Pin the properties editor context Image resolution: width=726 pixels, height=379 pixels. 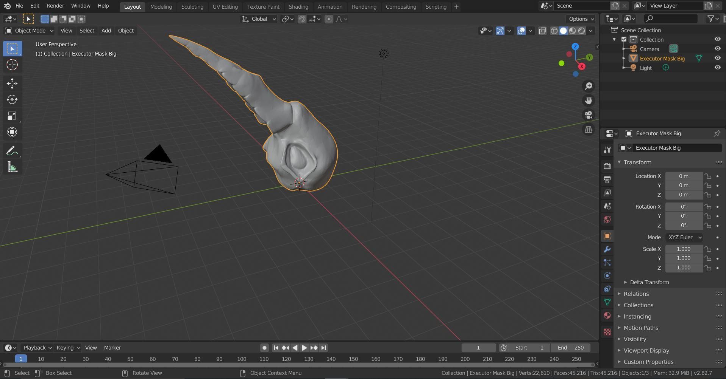pos(717,133)
